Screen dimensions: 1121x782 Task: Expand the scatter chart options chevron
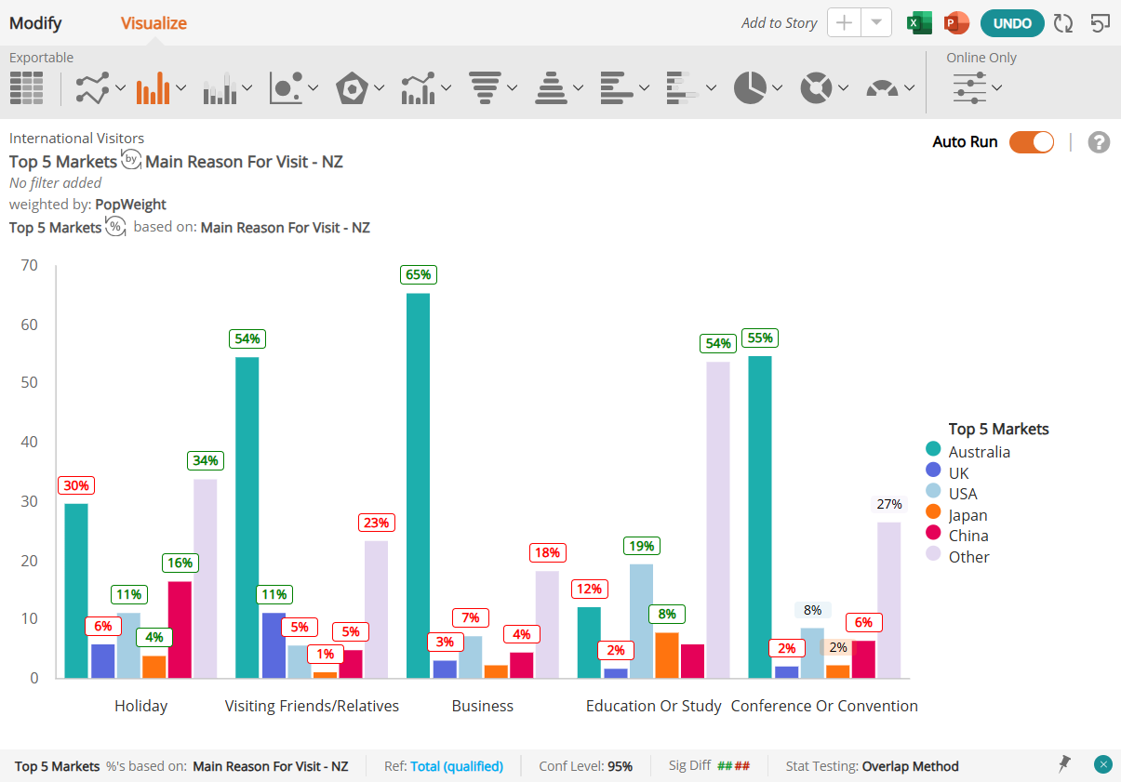(x=314, y=88)
